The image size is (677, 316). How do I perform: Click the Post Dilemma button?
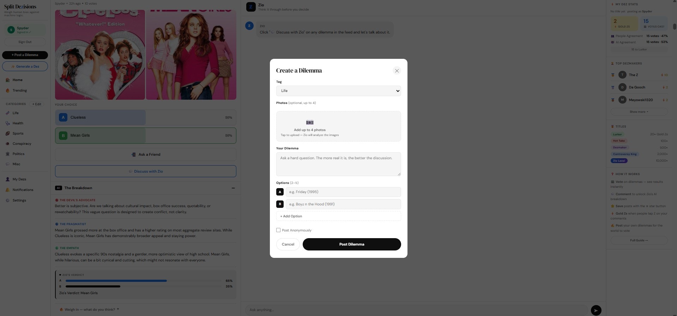pyautogui.click(x=352, y=244)
